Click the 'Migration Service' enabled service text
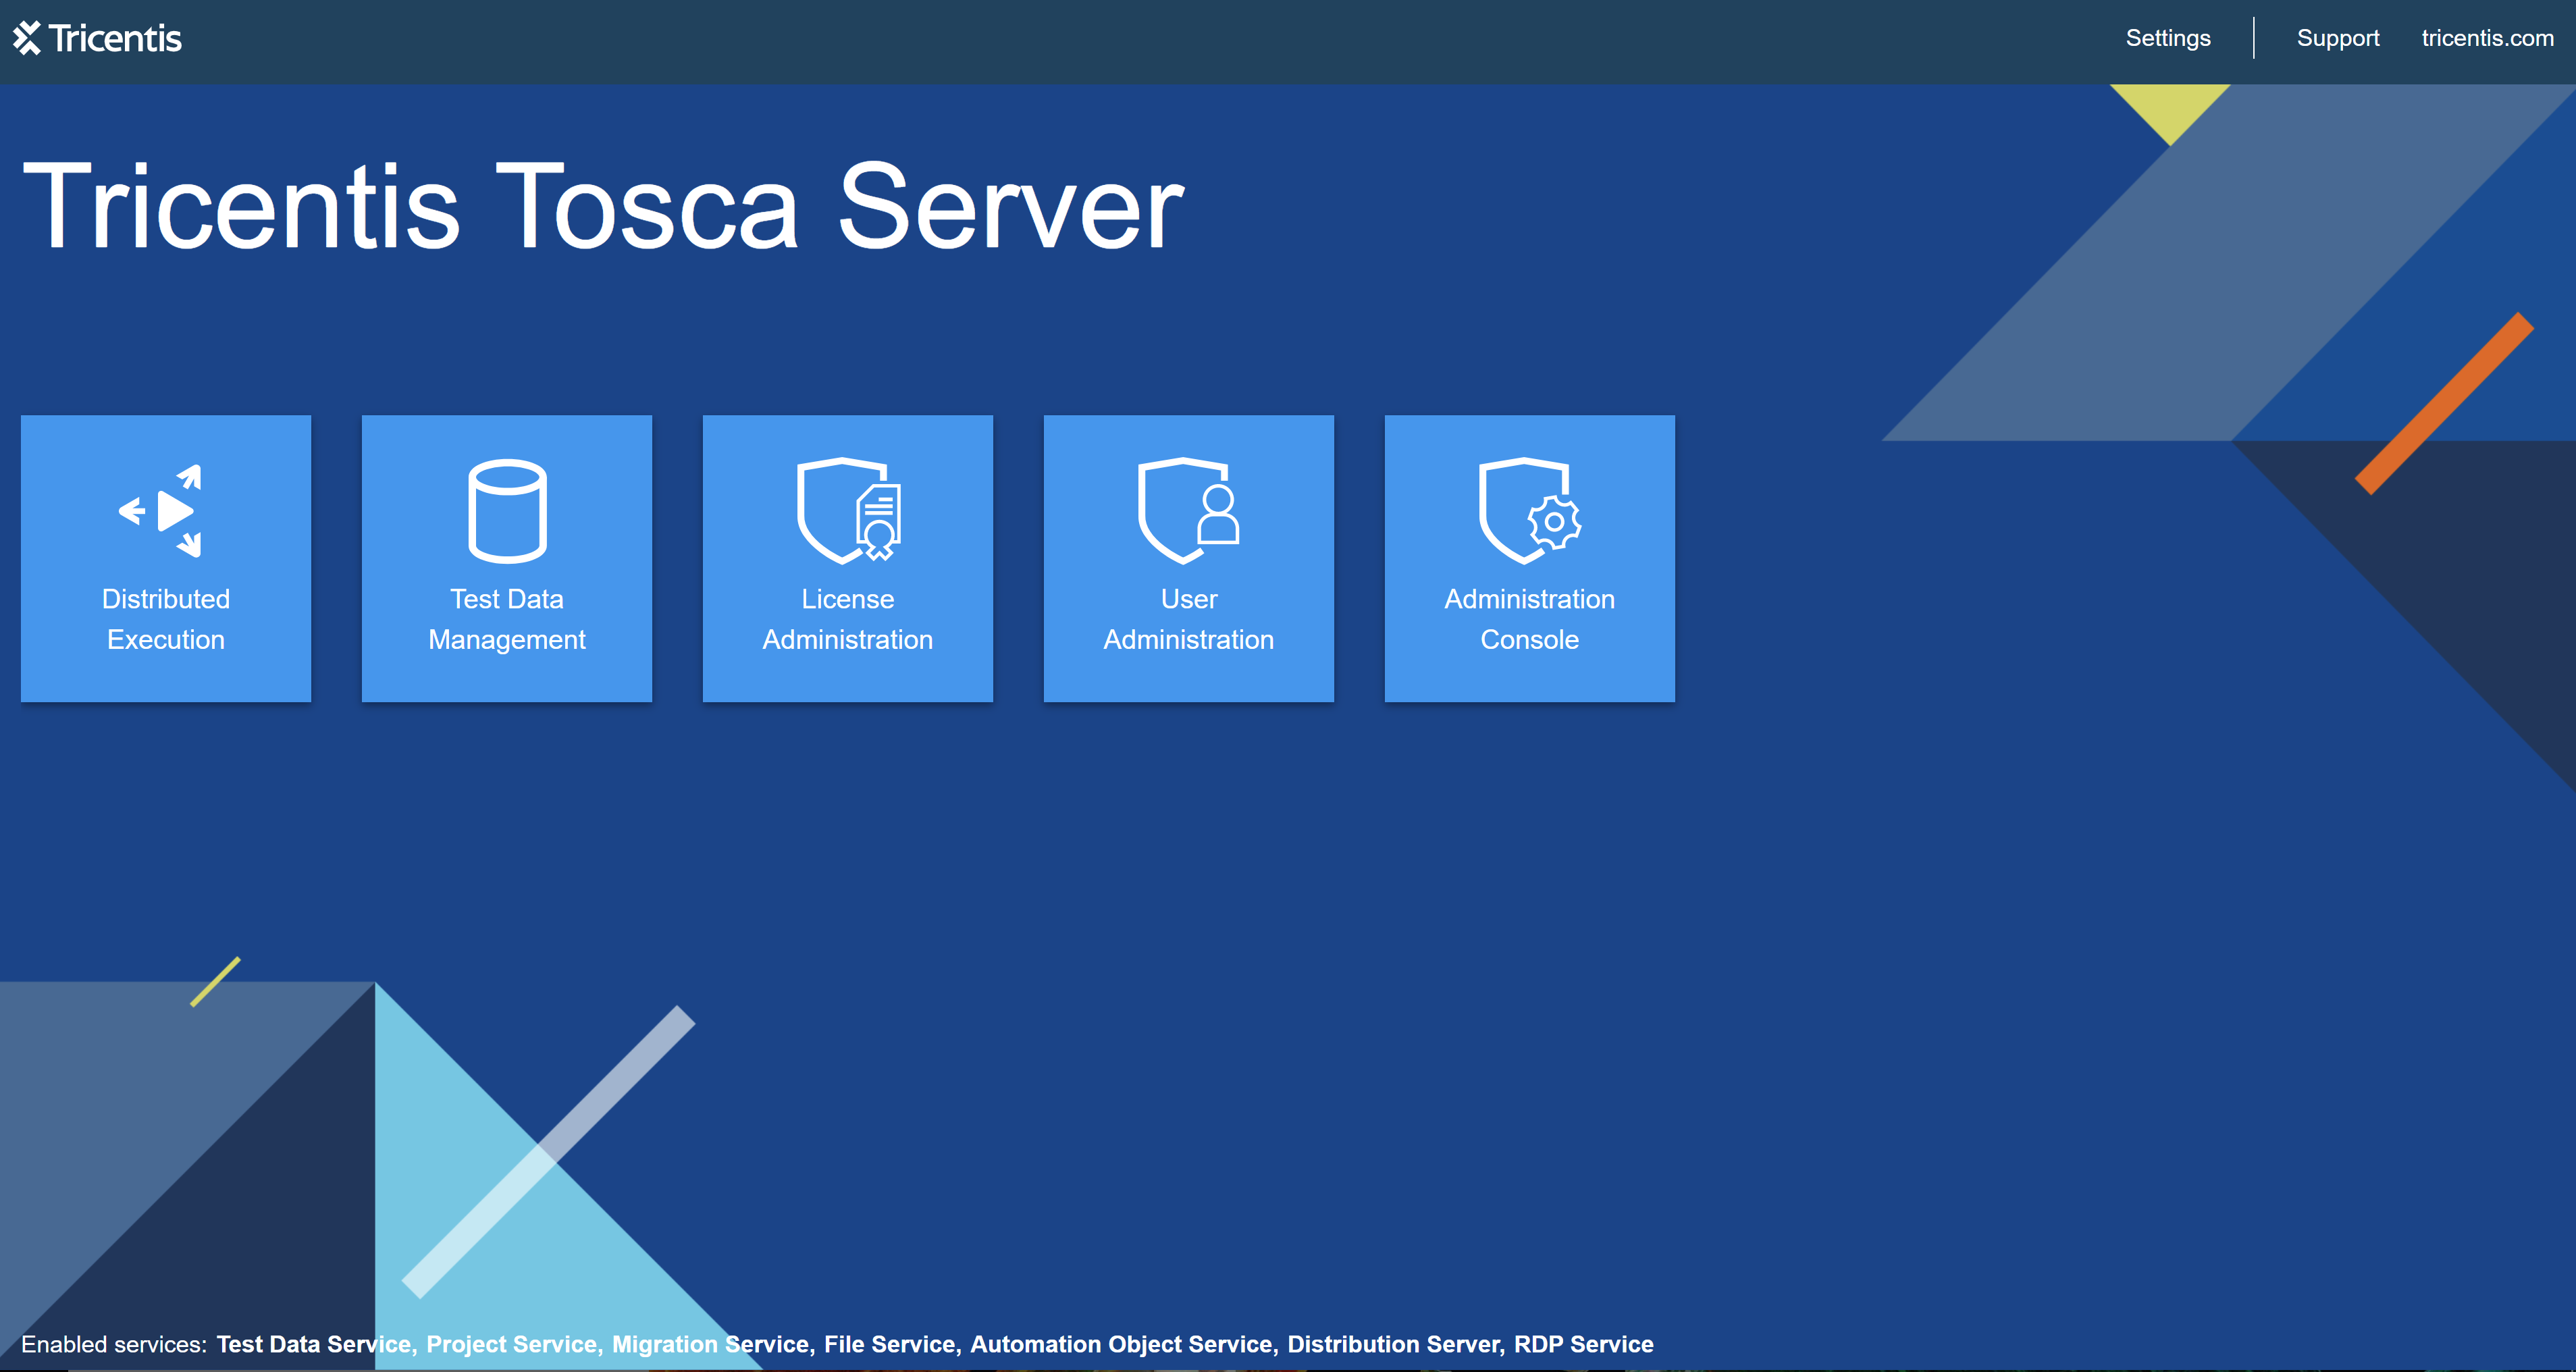2576x1372 pixels. [710, 1344]
